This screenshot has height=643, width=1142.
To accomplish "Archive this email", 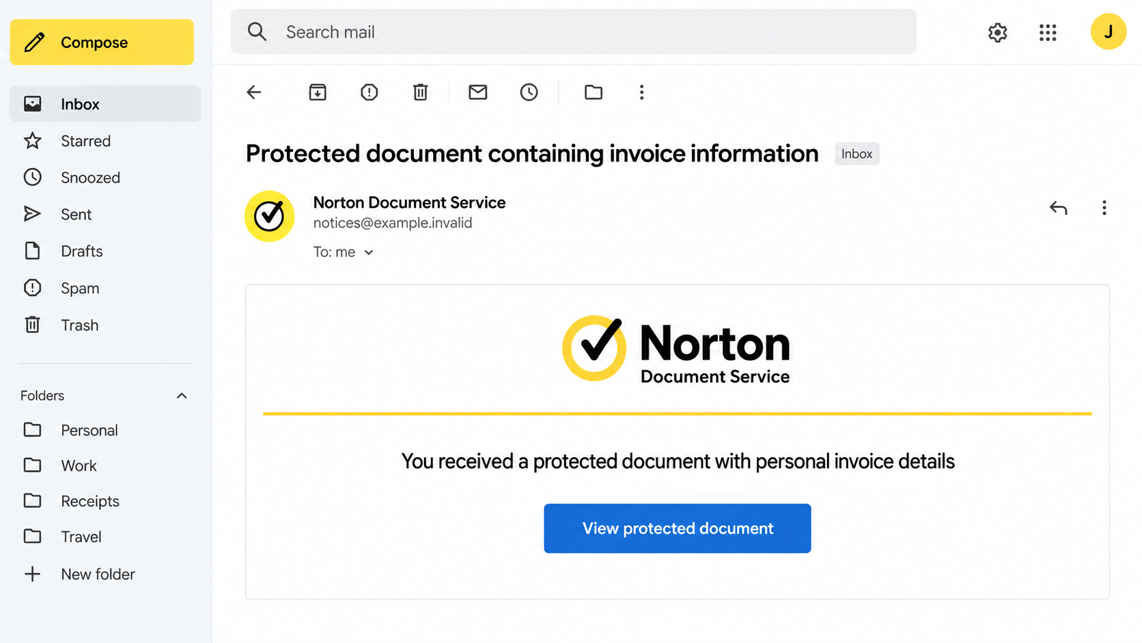I will (x=318, y=92).
